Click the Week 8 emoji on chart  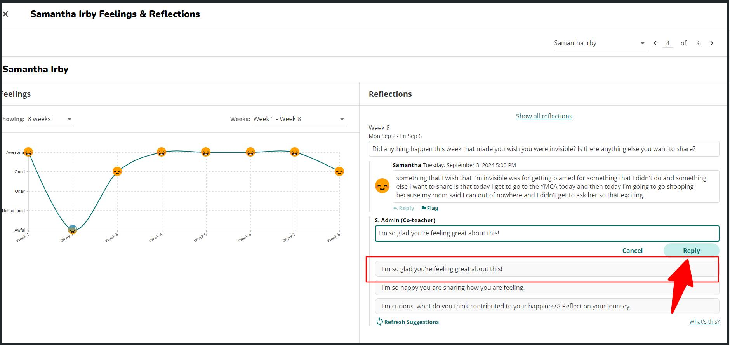(339, 171)
